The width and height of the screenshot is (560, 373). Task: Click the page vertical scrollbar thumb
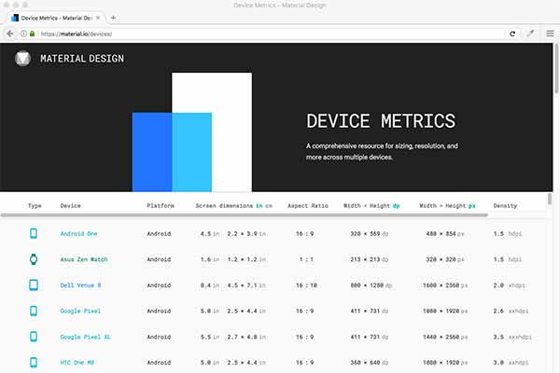pyautogui.click(x=556, y=69)
